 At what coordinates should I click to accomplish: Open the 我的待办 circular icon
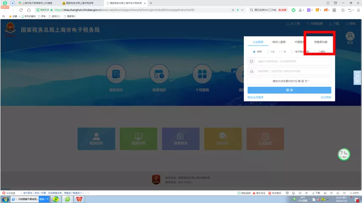coord(116,74)
